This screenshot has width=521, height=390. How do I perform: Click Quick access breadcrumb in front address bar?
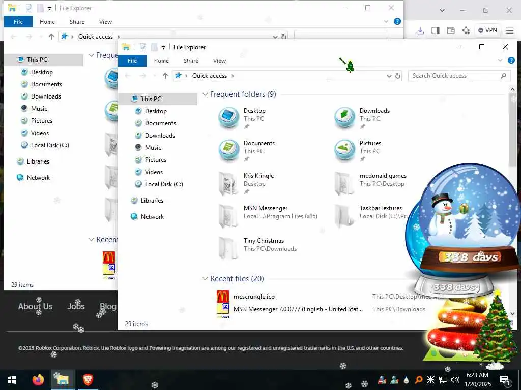[x=209, y=76]
